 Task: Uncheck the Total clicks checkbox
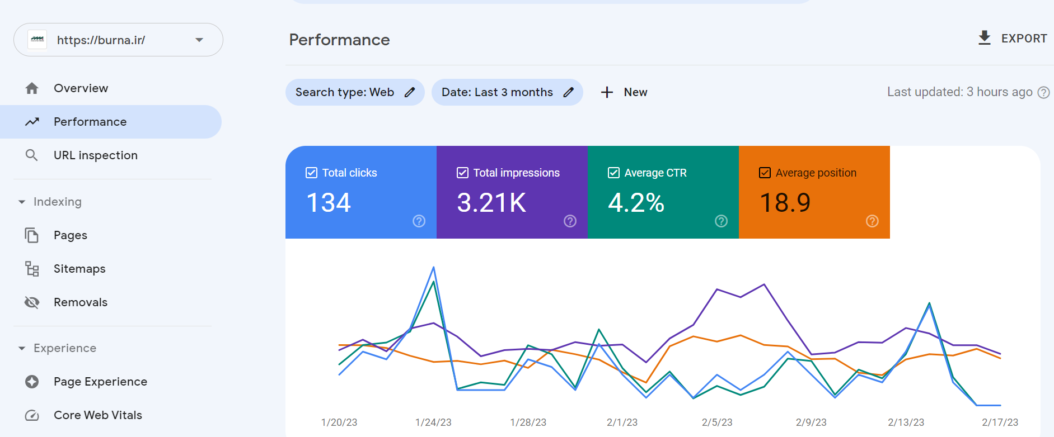tap(312, 173)
